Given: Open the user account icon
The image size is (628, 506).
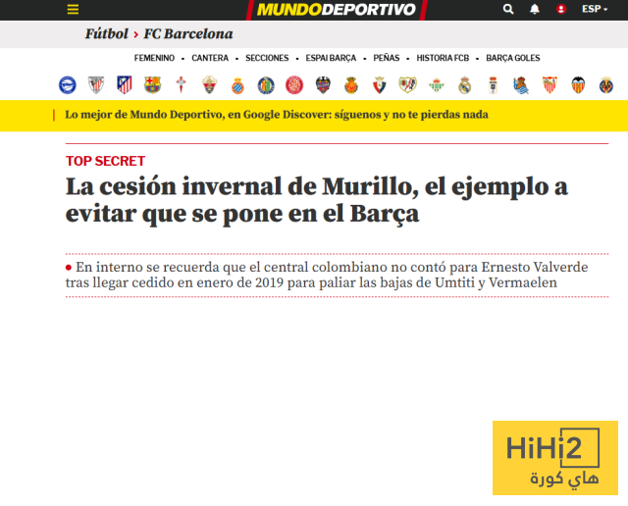Looking at the screenshot, I should pyautogui.click(x=561, y=9).
